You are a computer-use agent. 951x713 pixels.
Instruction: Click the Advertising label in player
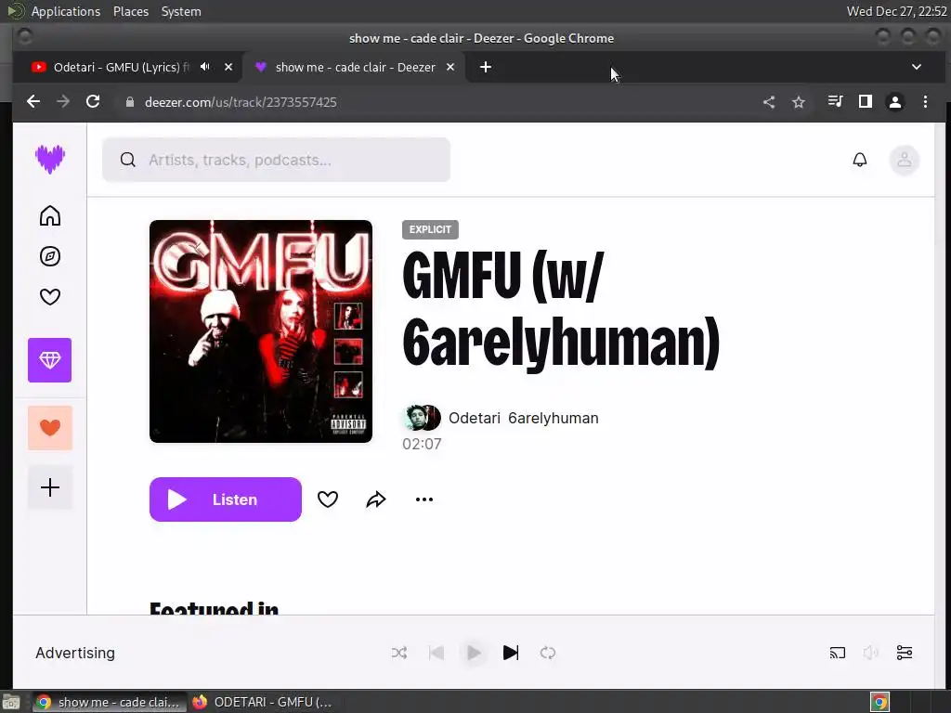point(75,653)
